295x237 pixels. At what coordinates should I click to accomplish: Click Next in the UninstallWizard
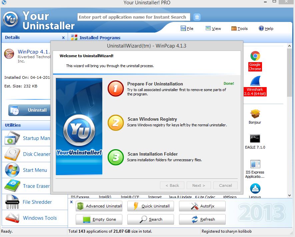[199, 185]
